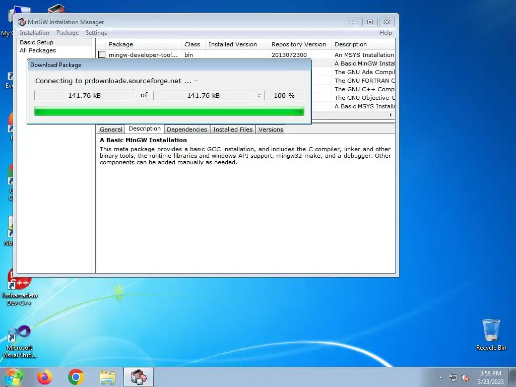Open Embarcadero Dev-C++ desktop shortcut
The width and height of the screenshot is (516, 387).
(19, 287)
